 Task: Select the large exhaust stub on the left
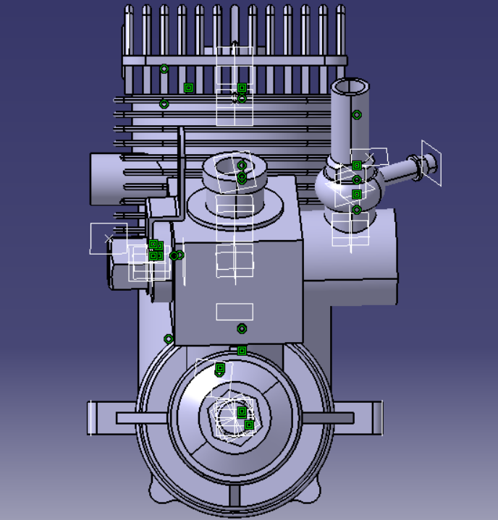108,179
